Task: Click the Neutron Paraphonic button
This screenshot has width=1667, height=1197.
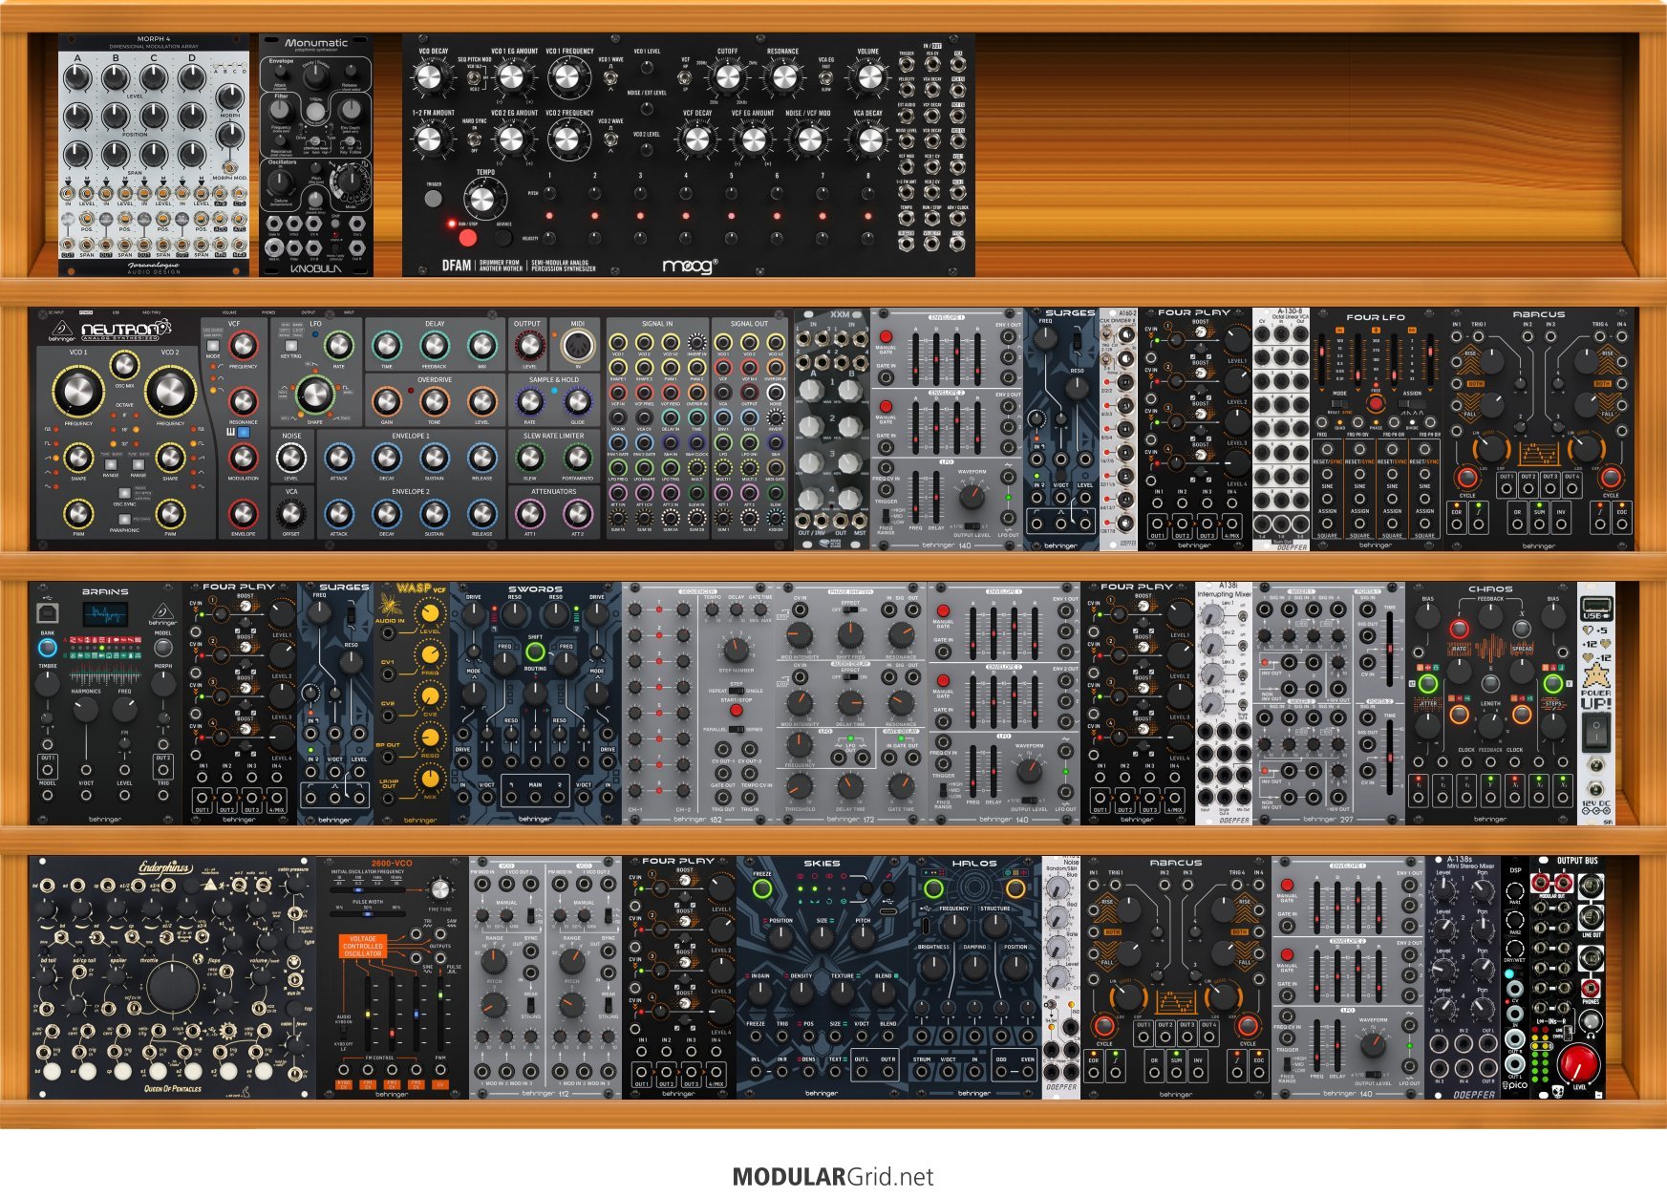Action: click(124, 518)
